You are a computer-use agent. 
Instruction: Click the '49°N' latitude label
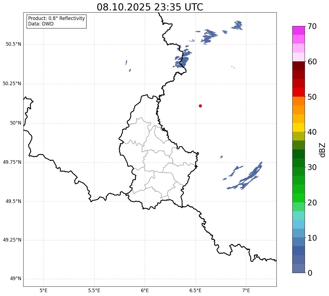16,279
